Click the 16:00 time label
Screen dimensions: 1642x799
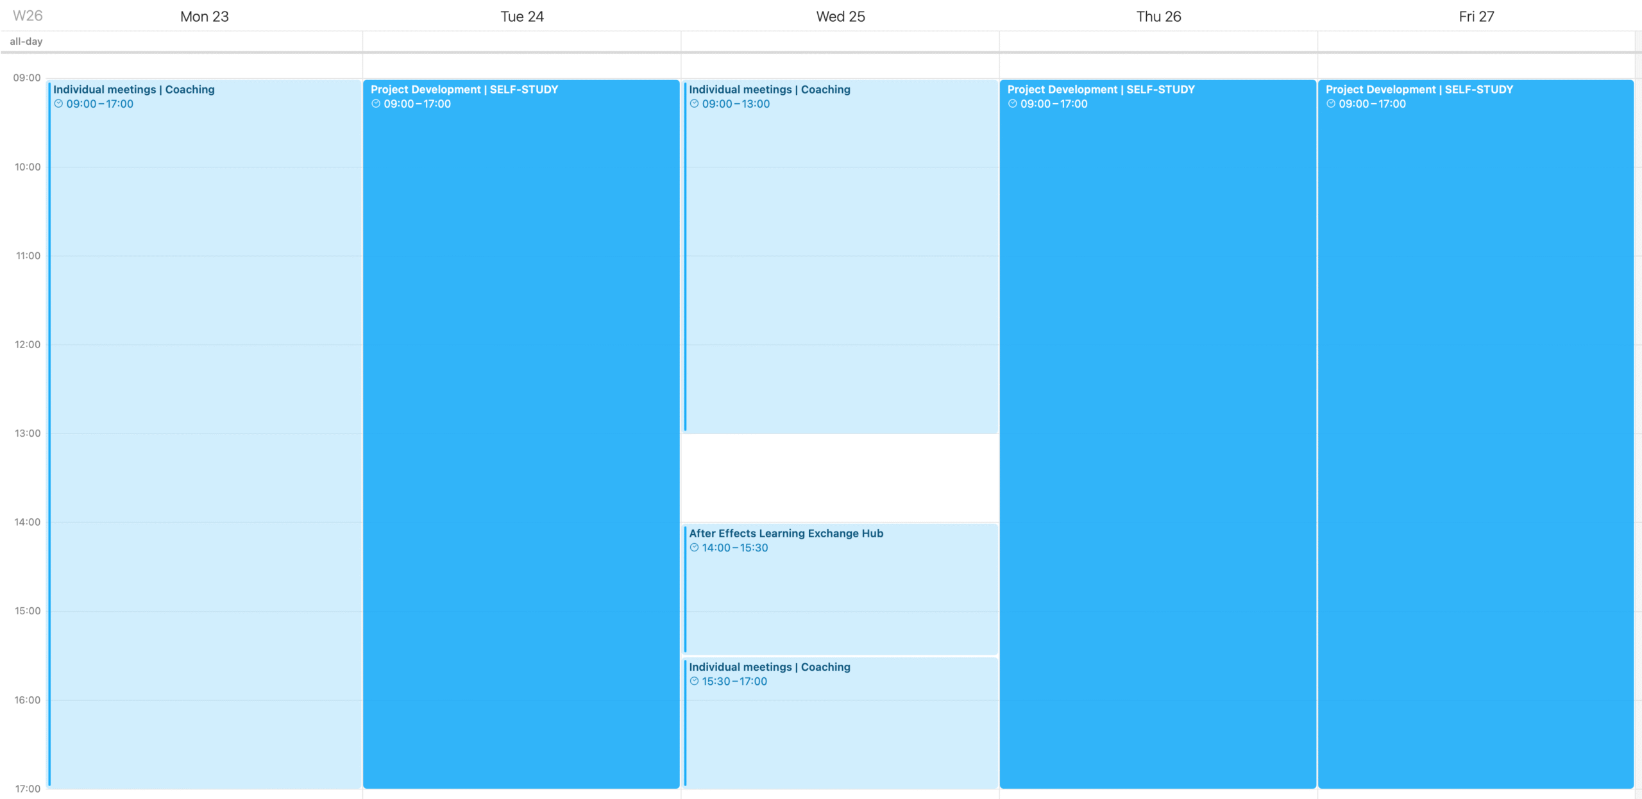[x=28, y=700]
